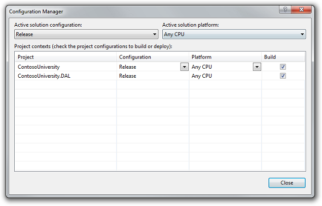Select the ContosoUniversity.DAL project name
The height and width of the screenshot is (206, 322).
click(x=44, y=76)
